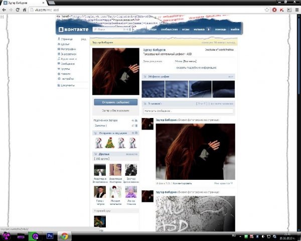301x241 pixels.
Task: Expand 'Показать подробную информацию'
Action: coord(196,68)
